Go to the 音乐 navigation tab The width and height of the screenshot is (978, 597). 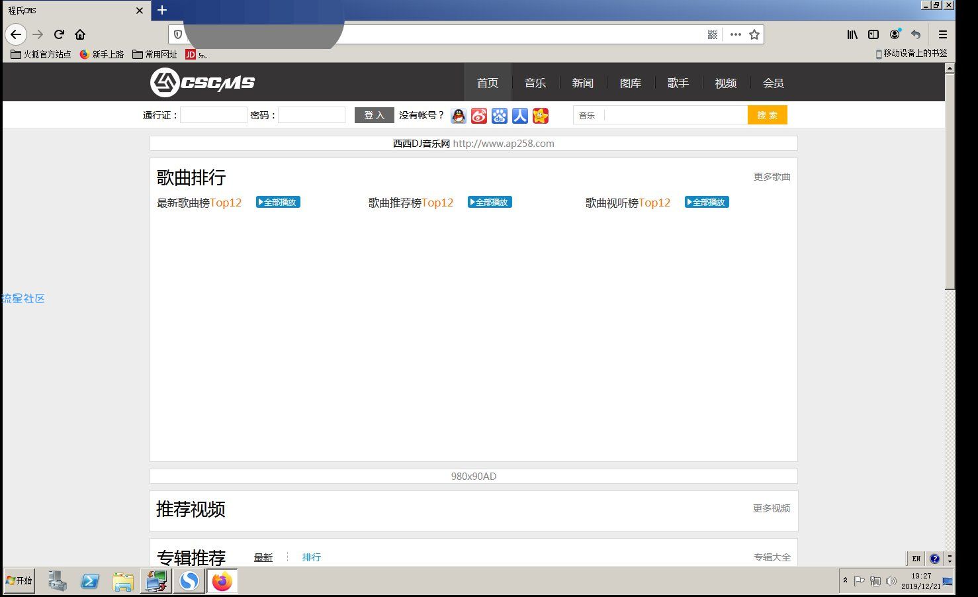(x=535, y=83)
